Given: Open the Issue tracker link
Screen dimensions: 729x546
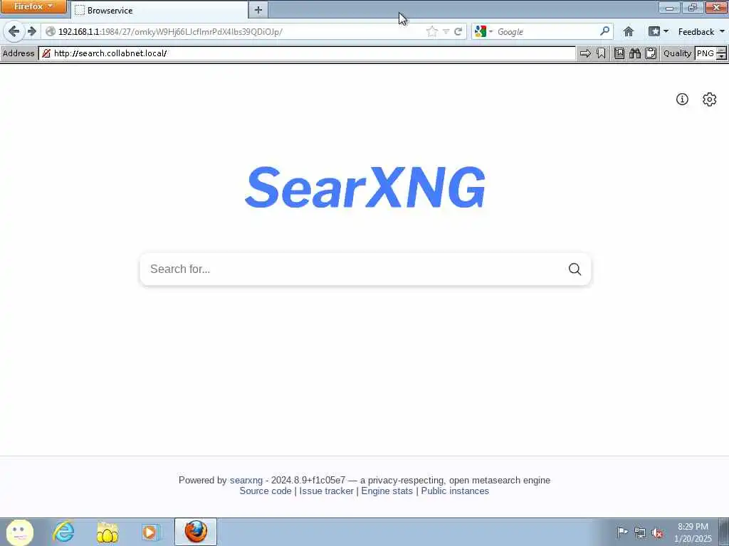Looking at the screenshot, I should tap(326, 491).
